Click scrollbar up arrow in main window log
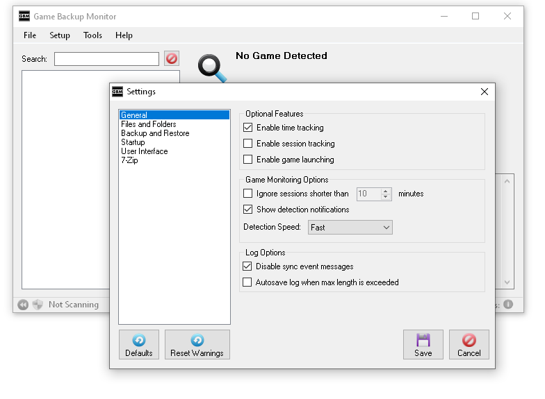 click(507, 181)
